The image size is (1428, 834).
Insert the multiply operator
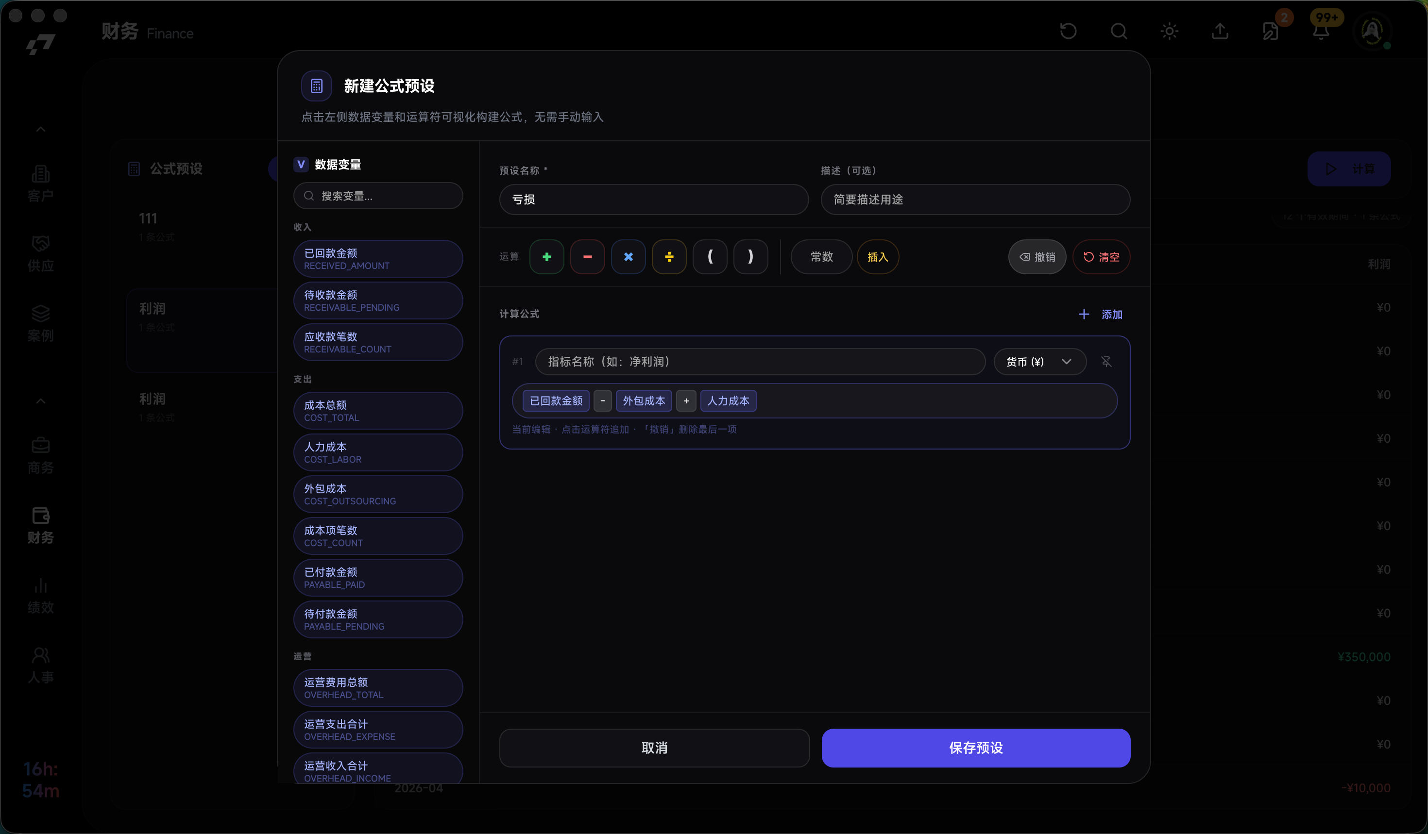pyautogui.click(x=629, y=257)
